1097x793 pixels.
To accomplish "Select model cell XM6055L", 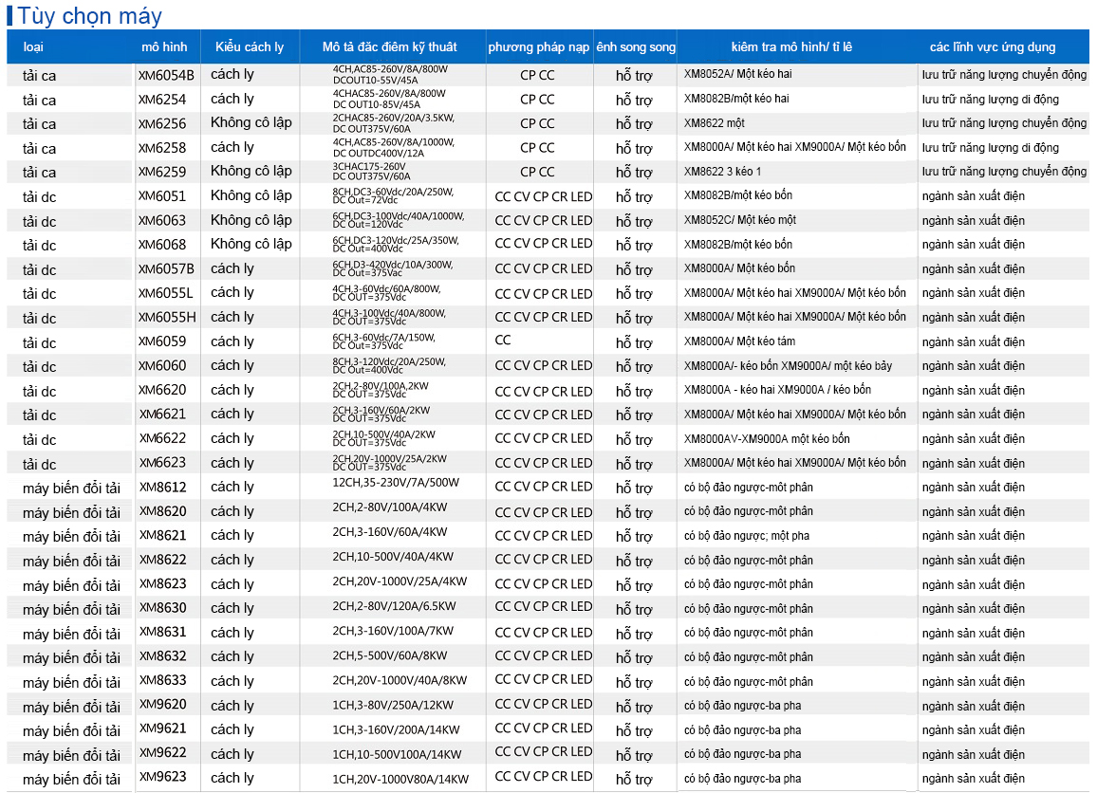I will pos(165,294).
